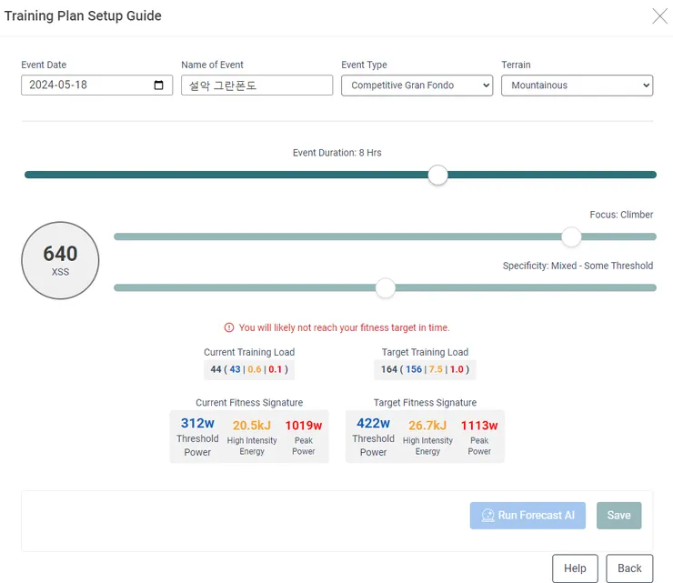Click the 640 XSS circle indicator

pyautogui.click(x=60, y=260)
